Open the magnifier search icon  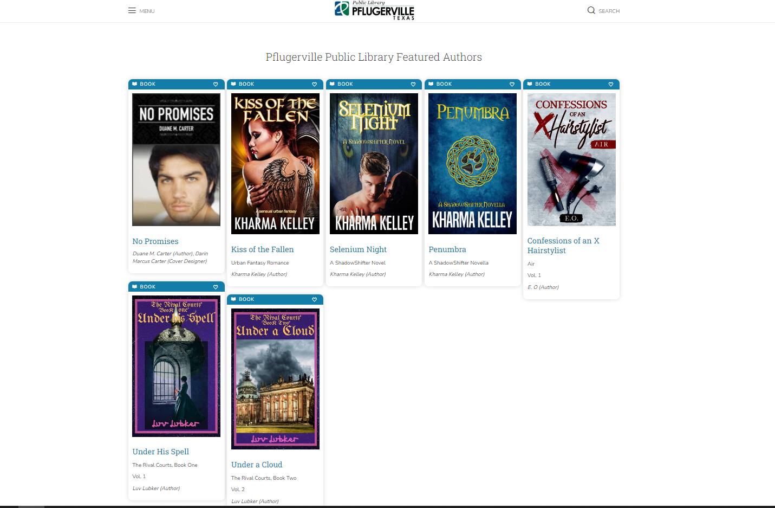(x=591, y=10)
